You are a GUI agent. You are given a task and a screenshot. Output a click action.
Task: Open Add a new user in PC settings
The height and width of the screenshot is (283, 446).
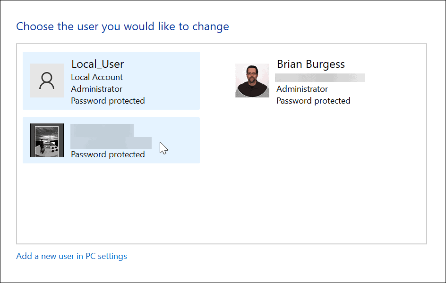[71, 256]
